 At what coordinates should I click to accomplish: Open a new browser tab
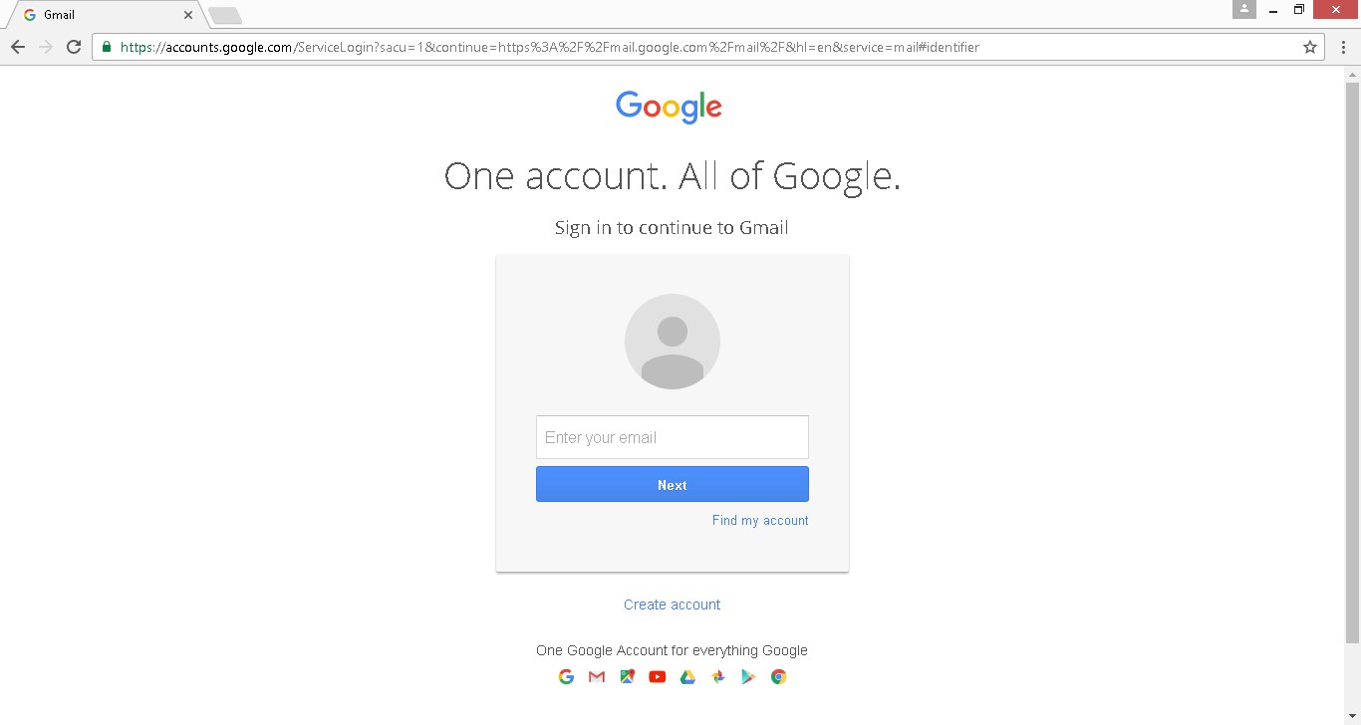point(224,15)
